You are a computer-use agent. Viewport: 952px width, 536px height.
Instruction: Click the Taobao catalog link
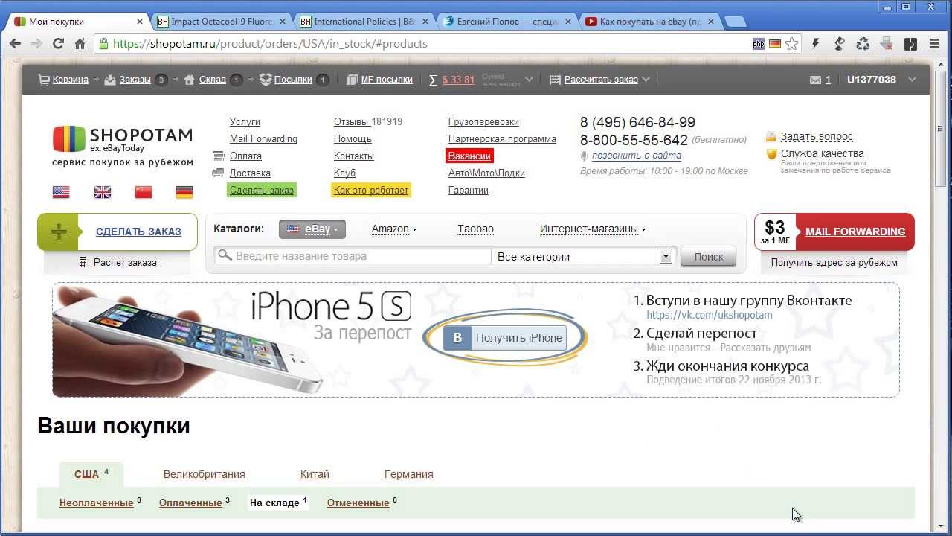click(x=475, y=229)
